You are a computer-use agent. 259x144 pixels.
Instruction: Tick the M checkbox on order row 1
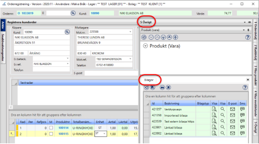(x=51, y=128)
